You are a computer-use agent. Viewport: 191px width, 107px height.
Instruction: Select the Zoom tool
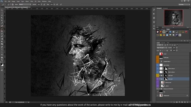pyautogui.click(x=2, y=60)
